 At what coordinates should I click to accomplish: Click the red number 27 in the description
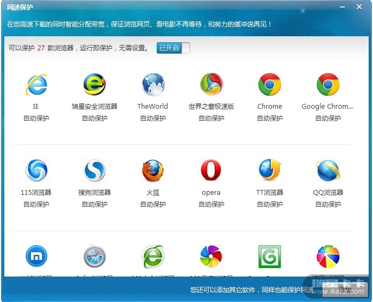tap(41, 48)
